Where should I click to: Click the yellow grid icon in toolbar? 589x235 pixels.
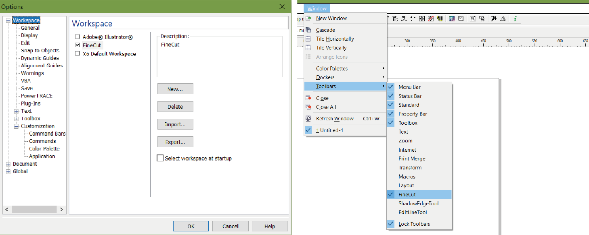click(x=440, y=19)
